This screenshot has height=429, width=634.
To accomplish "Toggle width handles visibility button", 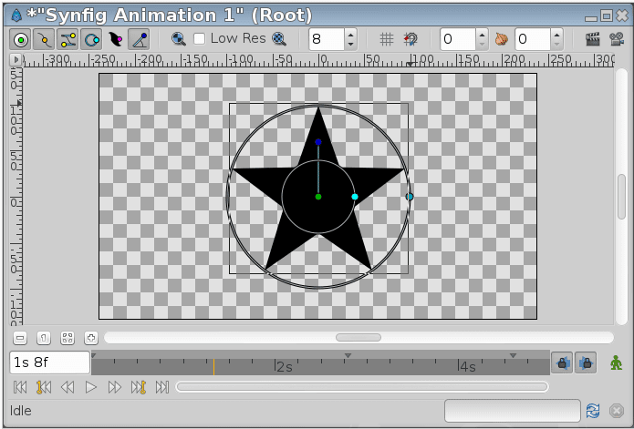I will [115, 39].
